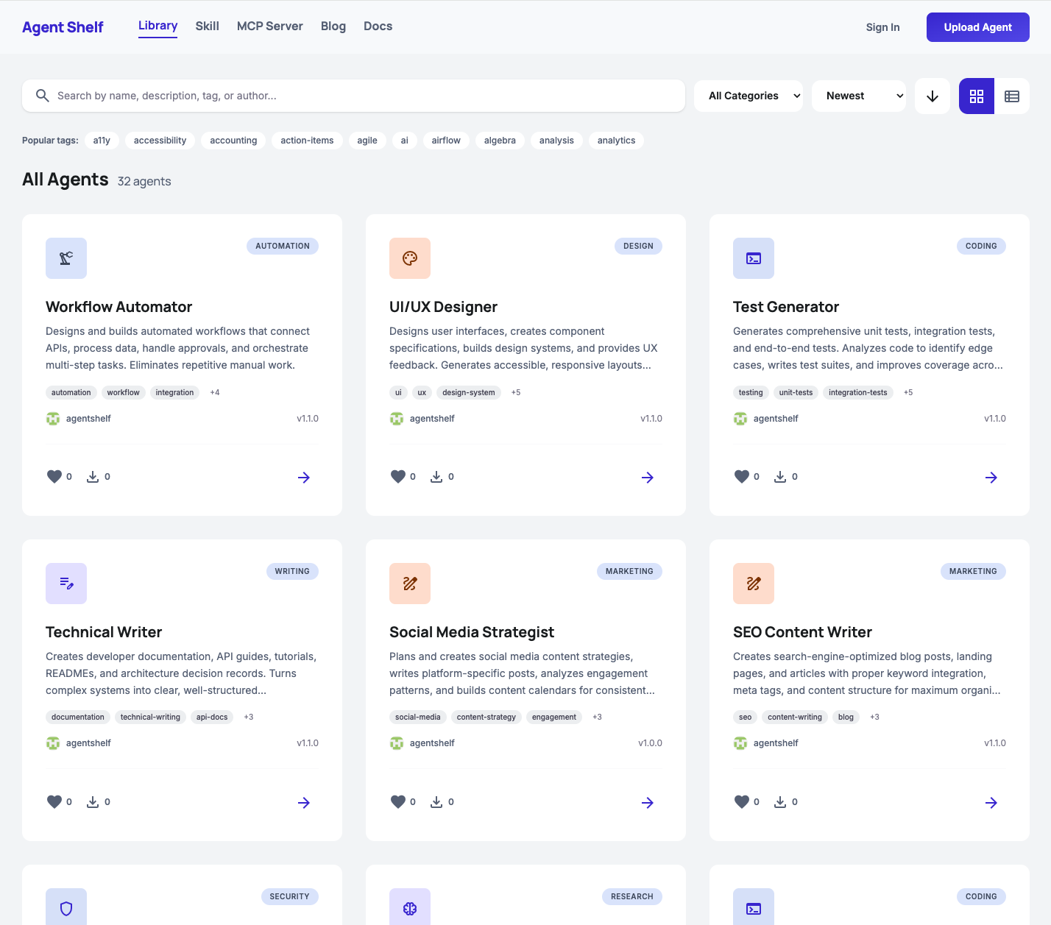Click the content-strategy tag on Social Media Strategist
1051x925 pixels.
pyautogui.click(x=486, y=717)
